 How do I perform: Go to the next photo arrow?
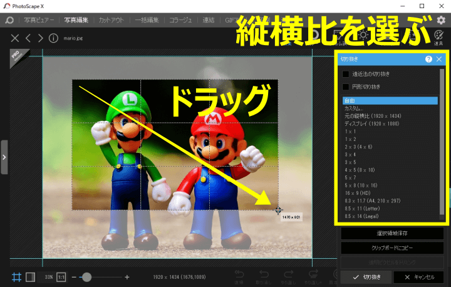tap(41, 38)
